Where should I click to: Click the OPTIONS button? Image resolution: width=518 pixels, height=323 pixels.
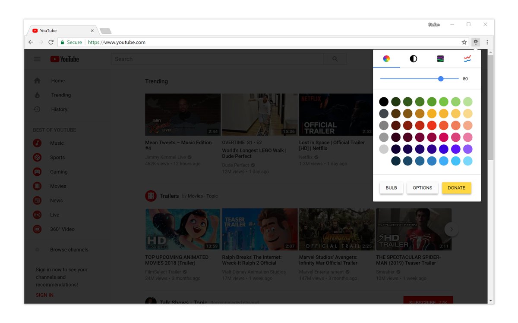[x=423, y=188]
